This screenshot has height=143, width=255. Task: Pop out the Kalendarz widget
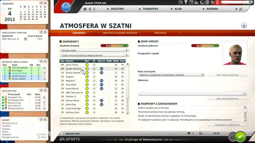[41, 3]
